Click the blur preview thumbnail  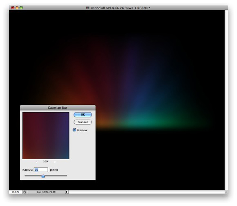46,136
